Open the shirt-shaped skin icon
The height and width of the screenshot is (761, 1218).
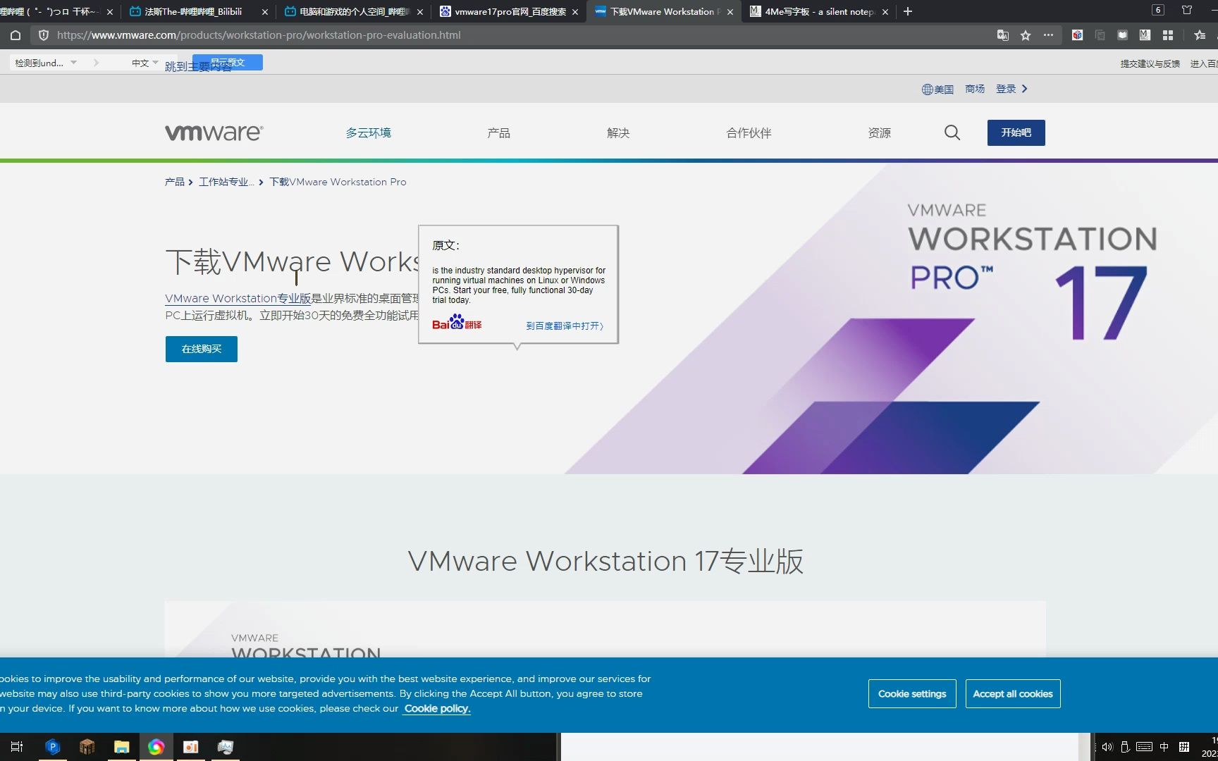[1187, 10]
